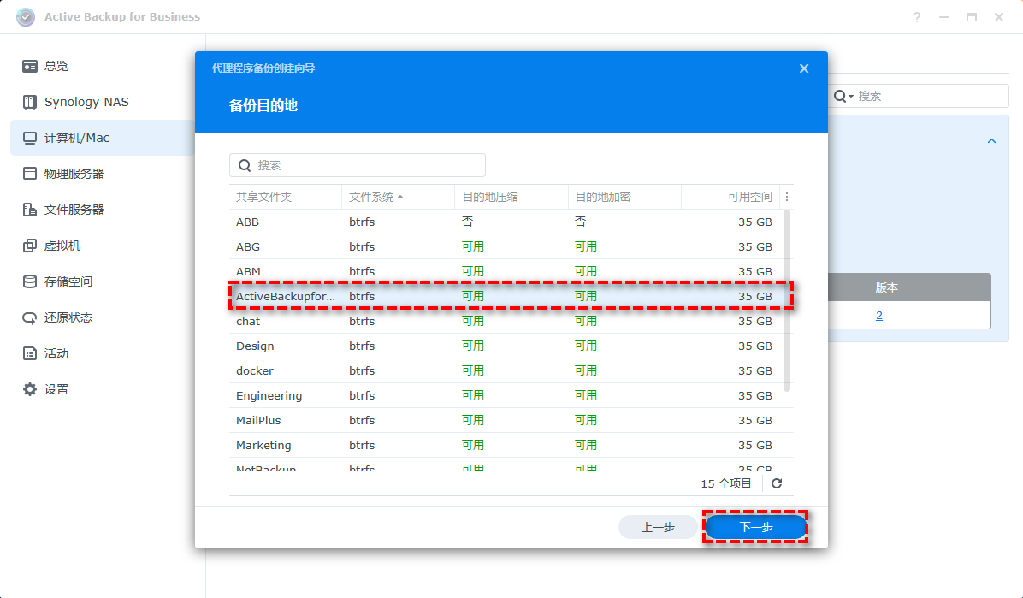This screenshot has height=598, width=1023.
Task: Open the search filter dropdown near 搜索
Action: 850,96
